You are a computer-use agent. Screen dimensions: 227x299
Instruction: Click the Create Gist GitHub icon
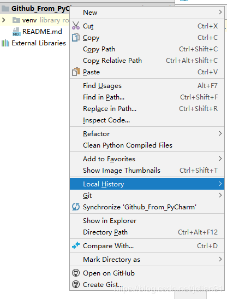[76, 284]
